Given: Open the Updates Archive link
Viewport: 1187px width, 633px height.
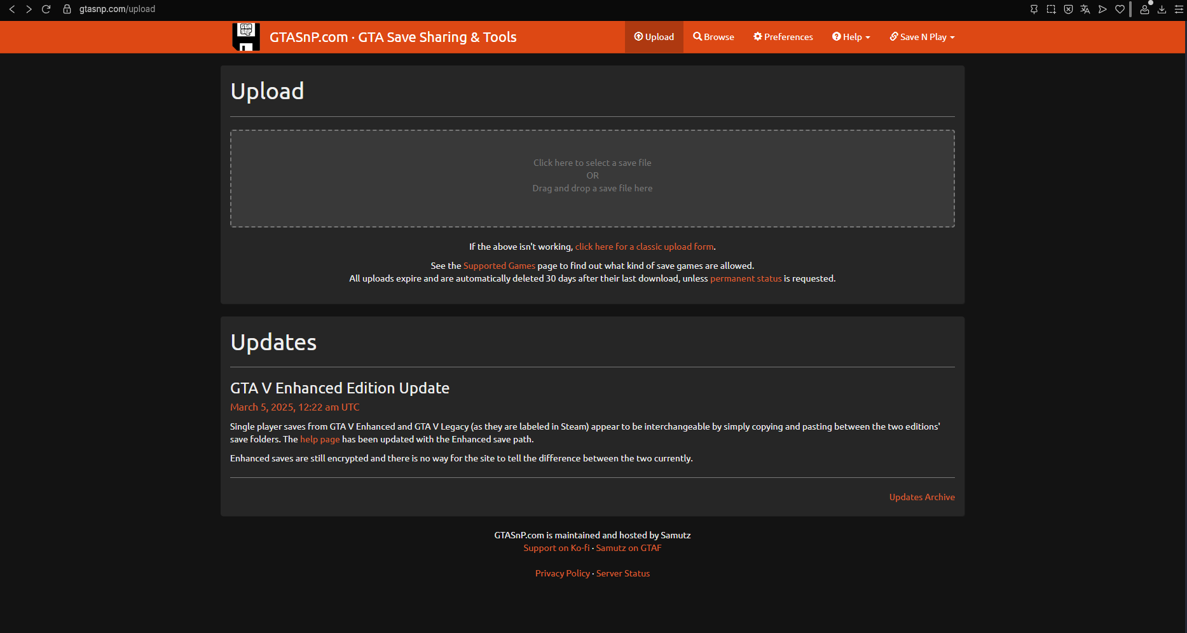Looking at the screenshot, I should click(922, 497).
